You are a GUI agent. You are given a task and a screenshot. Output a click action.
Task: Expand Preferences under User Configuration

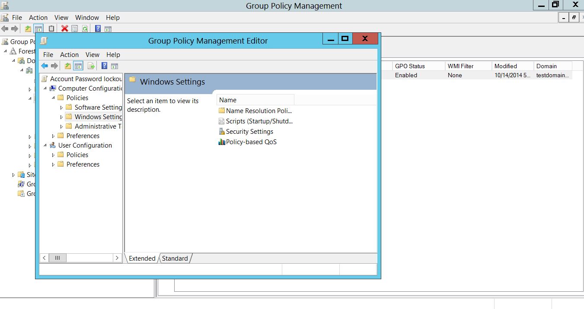[x=53, y=164]
